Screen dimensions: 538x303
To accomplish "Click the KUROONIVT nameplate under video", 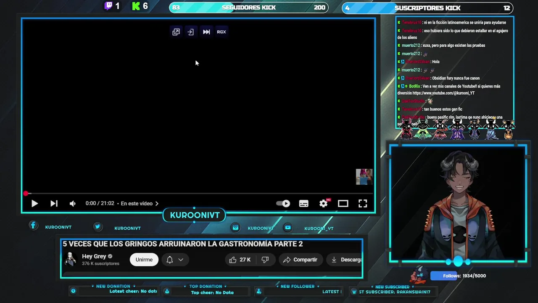I will pos(195,215).
